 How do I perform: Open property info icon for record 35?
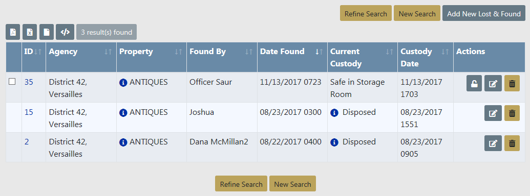click(x=123, y=83)
